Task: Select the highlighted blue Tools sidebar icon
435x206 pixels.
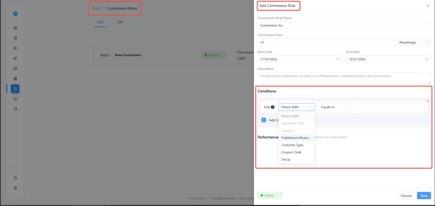Action: click(x=15, y=89)
